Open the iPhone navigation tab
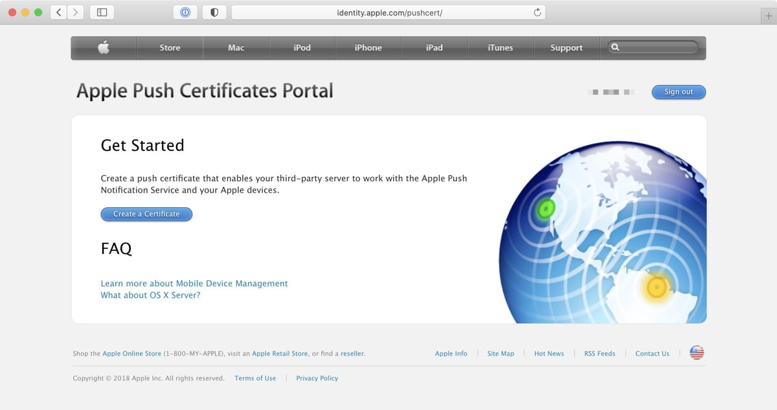The width and height of the screenshot is (777, 410). (368, 47)
